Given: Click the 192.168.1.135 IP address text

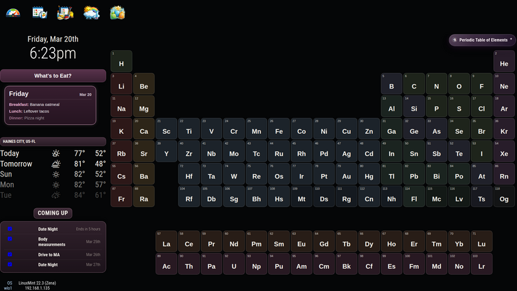Looking at the screenshot, I should click(x=37, y=288).
